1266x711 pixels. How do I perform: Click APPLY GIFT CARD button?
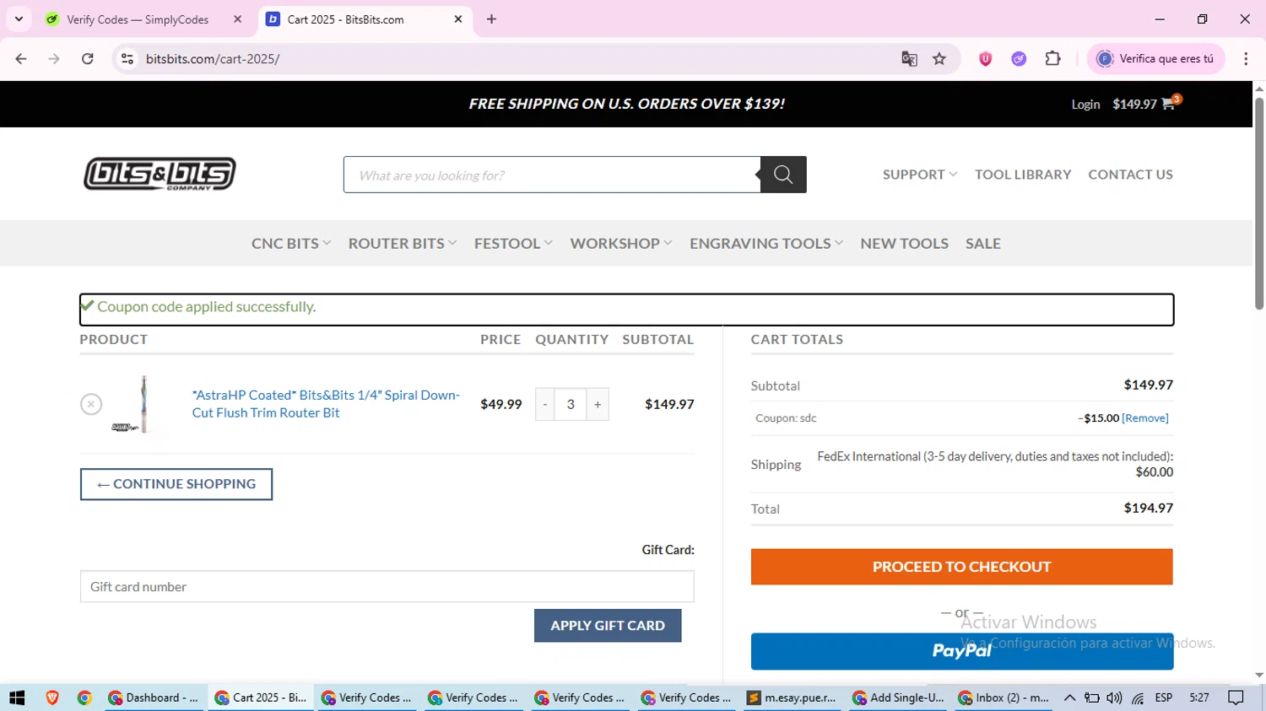[x=608, y=626]
